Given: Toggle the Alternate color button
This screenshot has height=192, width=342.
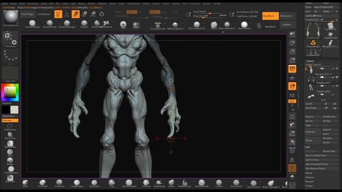Looking at the screenshot, I should point(10,121).
